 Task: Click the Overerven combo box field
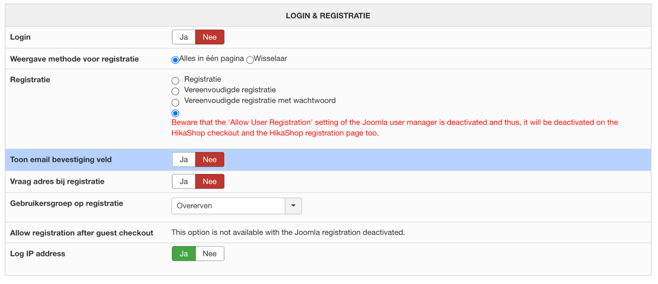click(x=228, y=206)
